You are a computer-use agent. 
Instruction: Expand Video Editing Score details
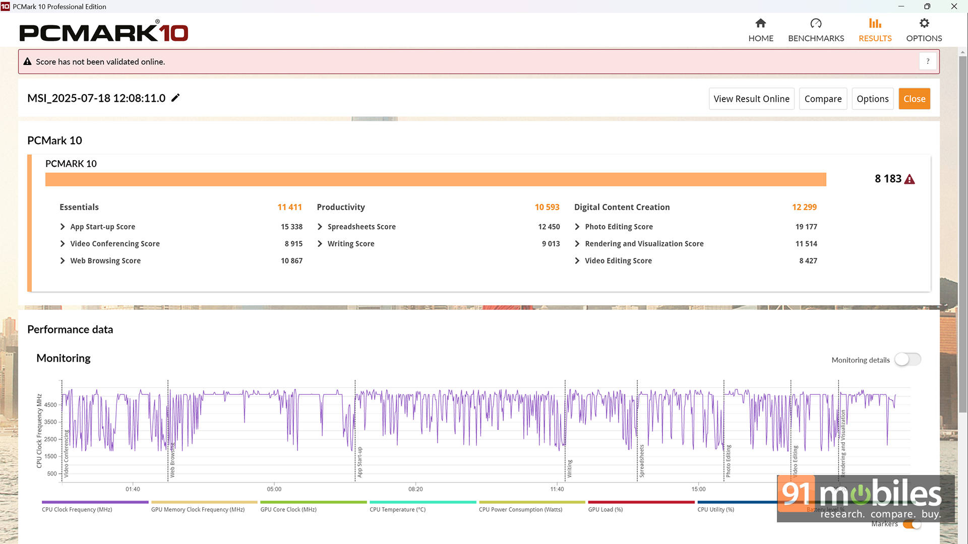click(577, 261)
